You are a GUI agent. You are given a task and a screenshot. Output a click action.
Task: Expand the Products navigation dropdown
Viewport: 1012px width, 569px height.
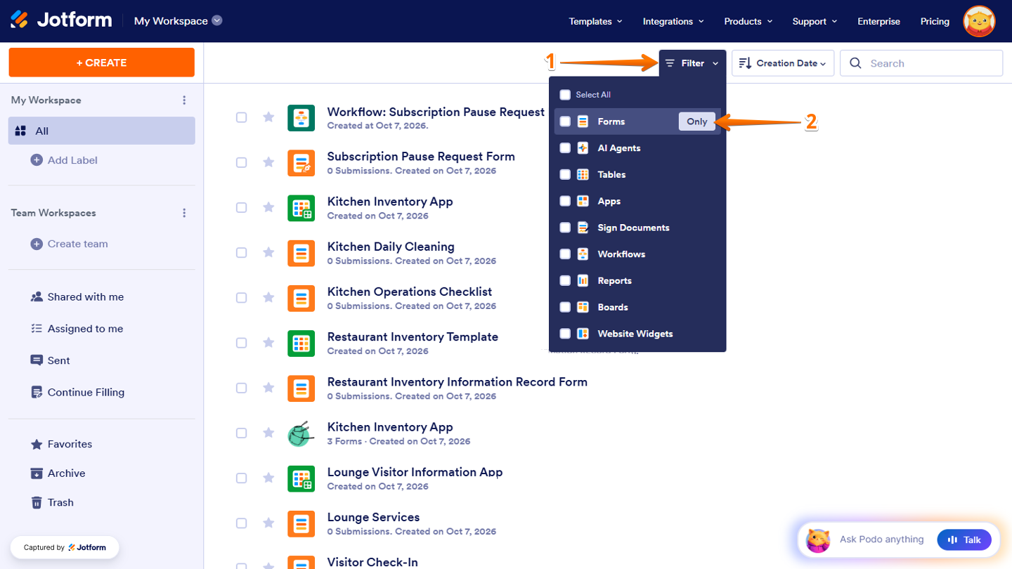[x=748, y=21]
